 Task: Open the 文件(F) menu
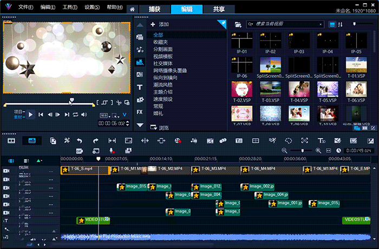25,8
